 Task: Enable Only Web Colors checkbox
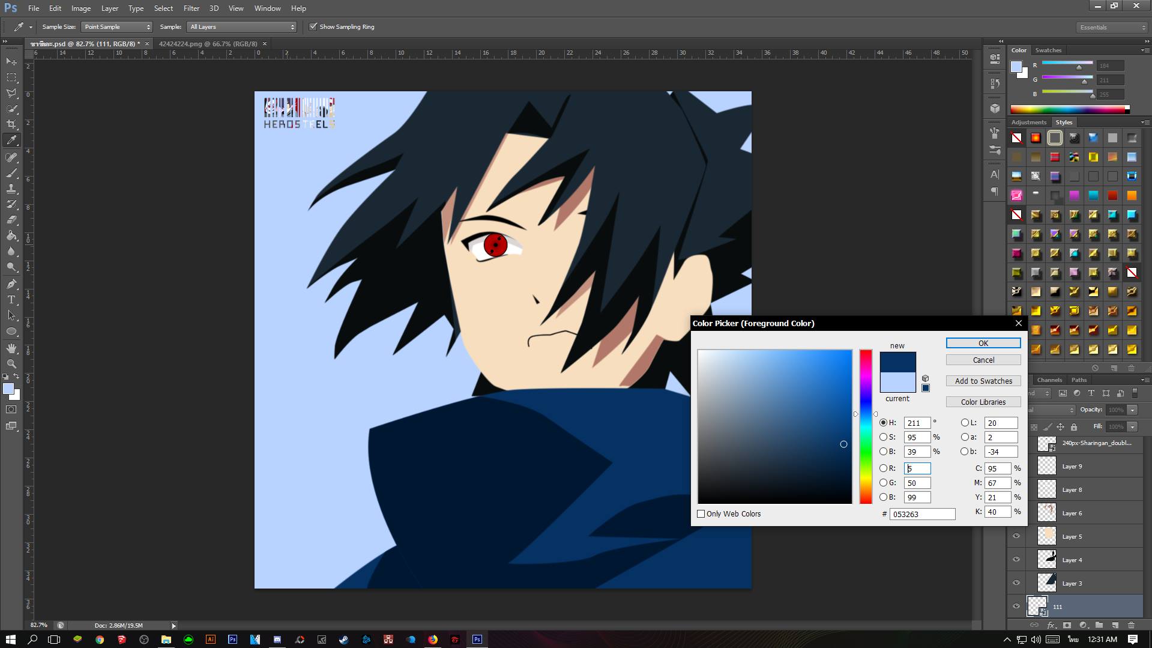pos(701,514)
